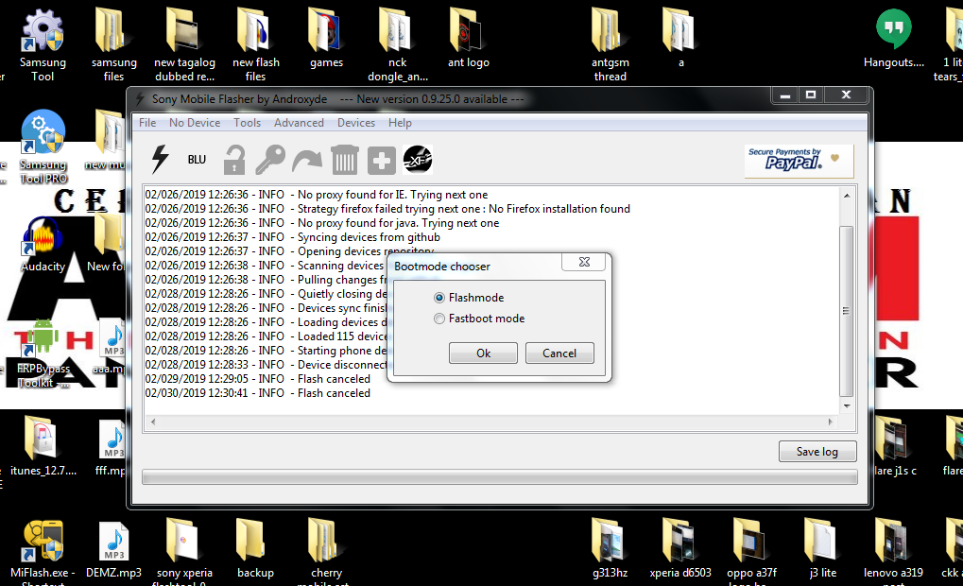
Task: Select the flare j1s c folder
Action: [894, 447]
